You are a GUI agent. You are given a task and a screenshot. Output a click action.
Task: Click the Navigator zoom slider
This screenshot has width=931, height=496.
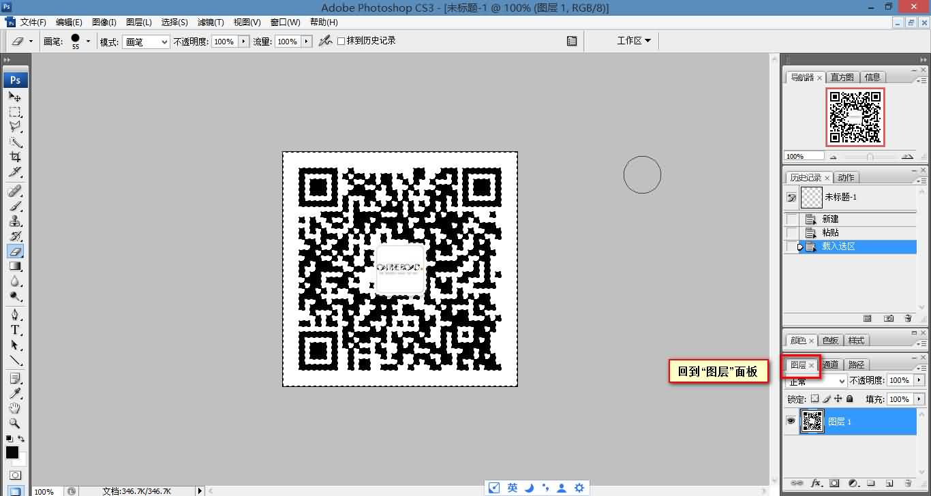point(870,157)
